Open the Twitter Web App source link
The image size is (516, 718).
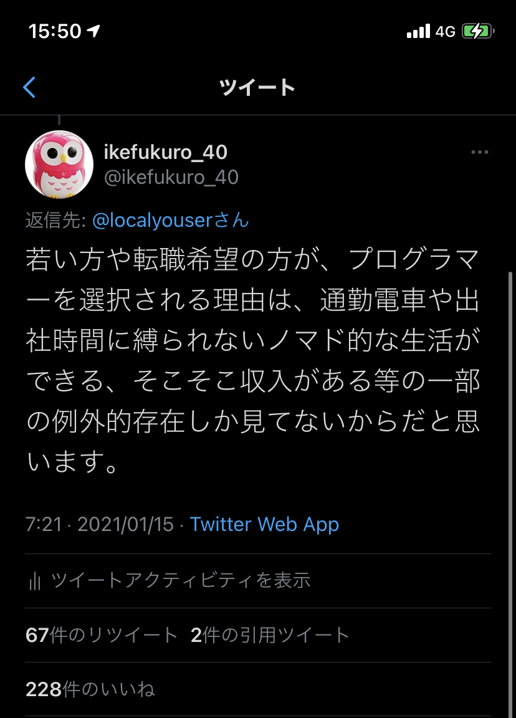264,524
